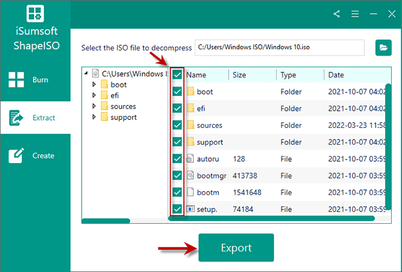Click the share icon in title bar
Viewport: 402px width, 272px height.
[x=337, y=13]
